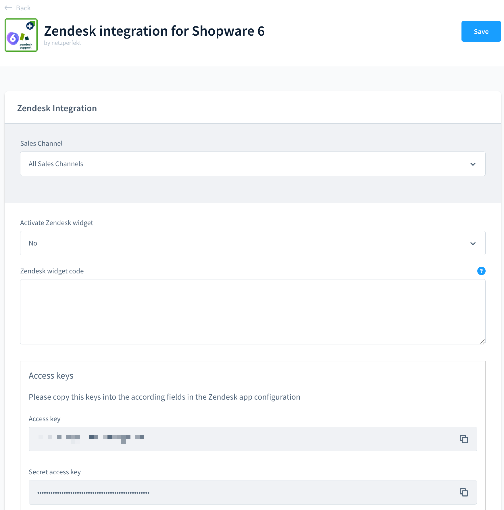Open the Sales Channel dropdown
Screen dimensions: 504x510
coord(253,164)
